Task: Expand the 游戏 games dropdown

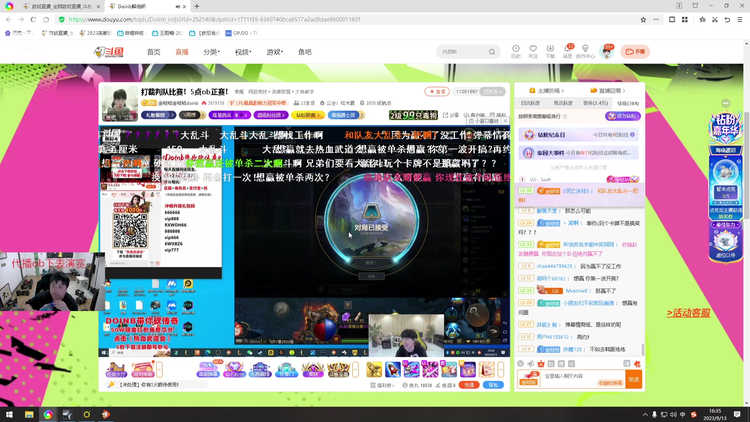Action: tap(275, 52)
